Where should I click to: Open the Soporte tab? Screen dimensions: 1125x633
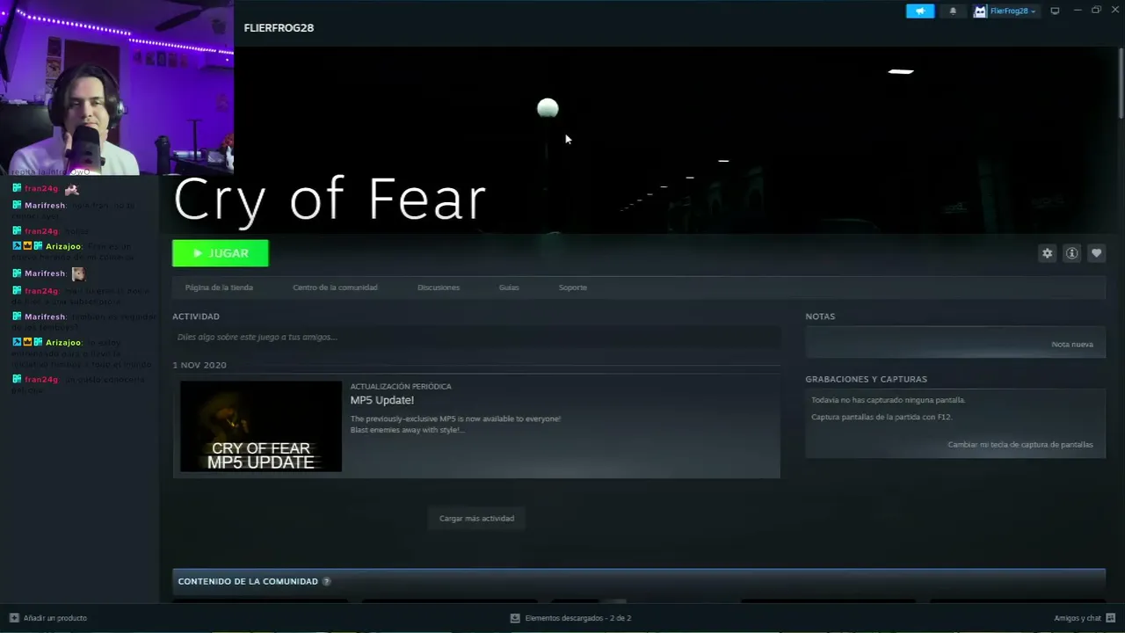pyautogui.click(x=573, y=287)
